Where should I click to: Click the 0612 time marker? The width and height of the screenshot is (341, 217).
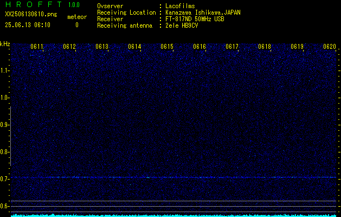(x=69, y=47)
